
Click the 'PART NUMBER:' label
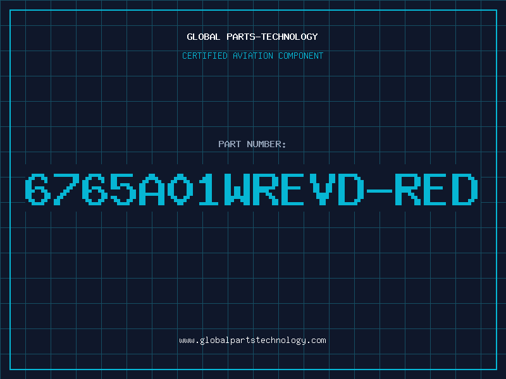tap(252, 144)
